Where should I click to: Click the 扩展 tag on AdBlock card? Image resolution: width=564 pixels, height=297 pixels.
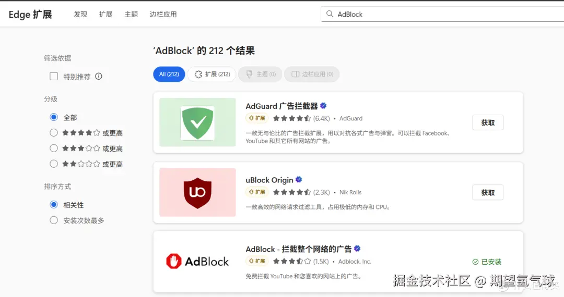pyautogui.click(x=257, y=261)
